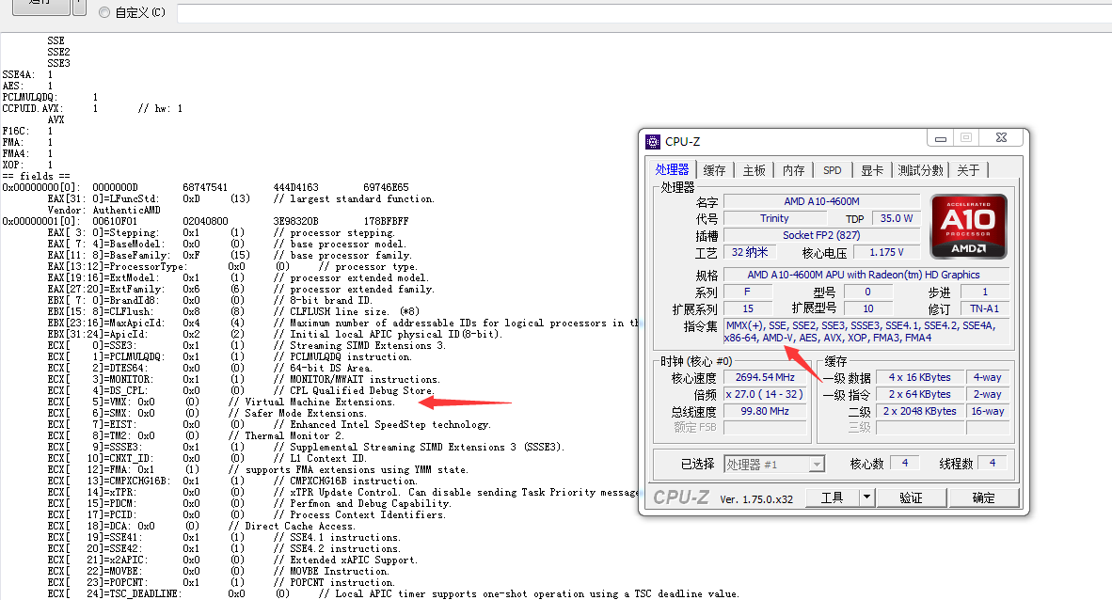Select the bus speed 99.80 MHz
The width and height of the screenshot is (1112, 600).
(765, 412)
